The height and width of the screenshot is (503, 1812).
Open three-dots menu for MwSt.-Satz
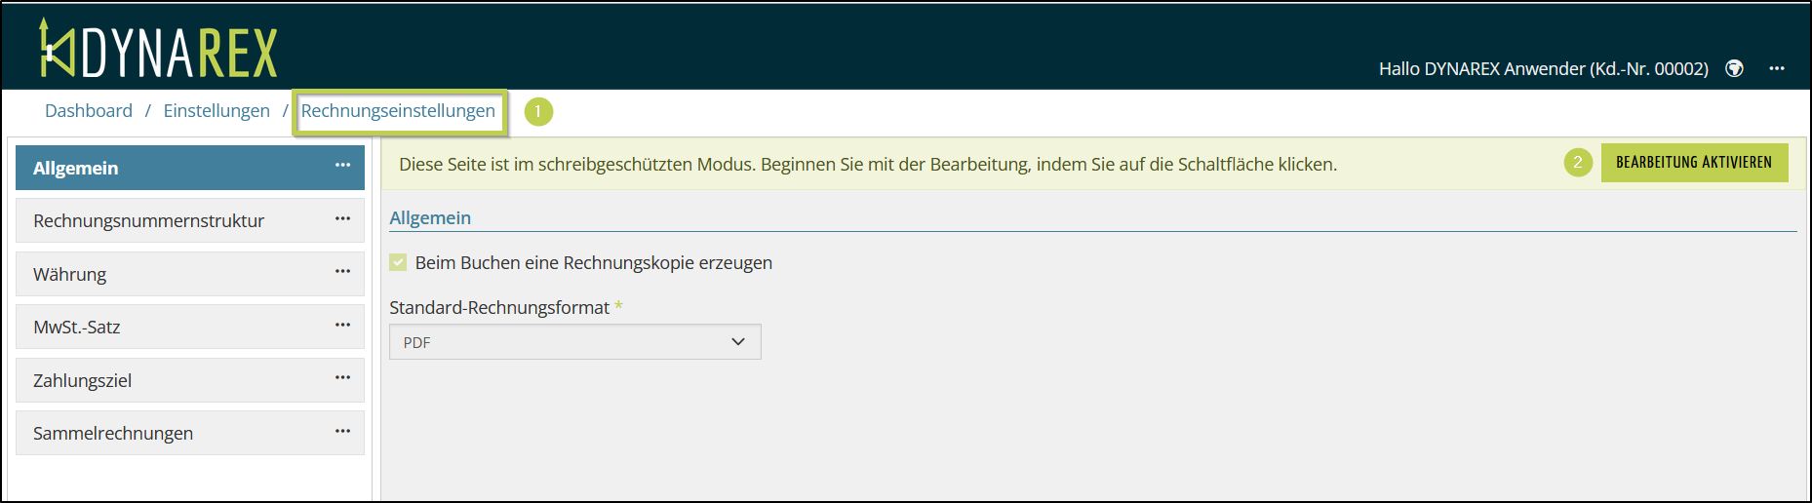click(342, 326)
